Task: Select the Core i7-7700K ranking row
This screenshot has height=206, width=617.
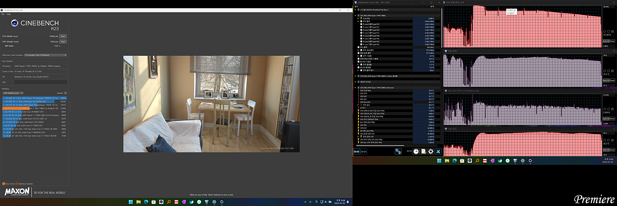Action: tap(34, 126)
